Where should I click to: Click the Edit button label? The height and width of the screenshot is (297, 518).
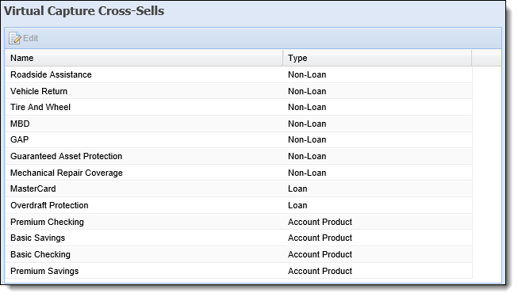[x=30, y=38]
